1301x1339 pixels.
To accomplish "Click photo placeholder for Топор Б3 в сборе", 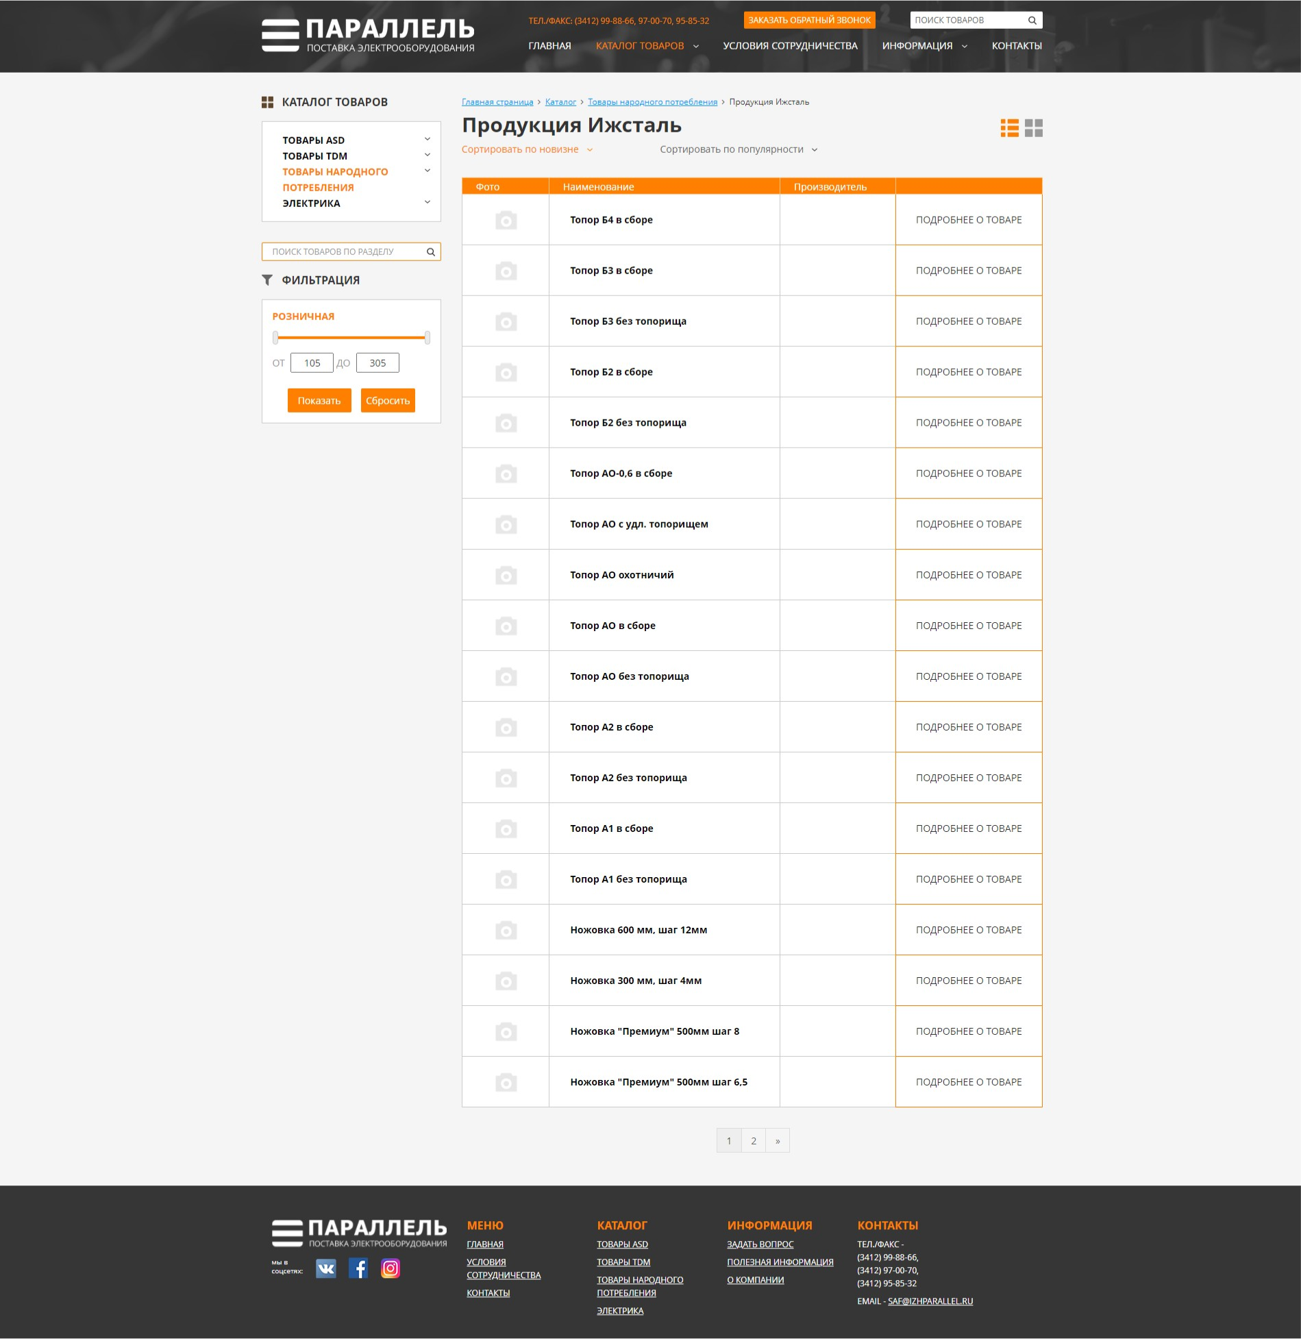I will [506, 271].
